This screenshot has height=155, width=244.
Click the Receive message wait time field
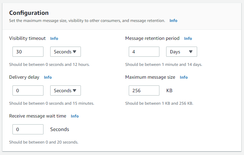click(x=28, y=129)
